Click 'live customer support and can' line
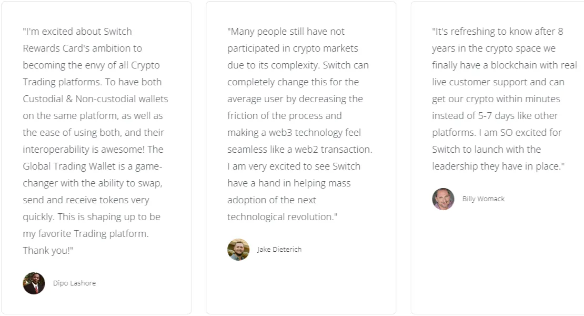 498,82
